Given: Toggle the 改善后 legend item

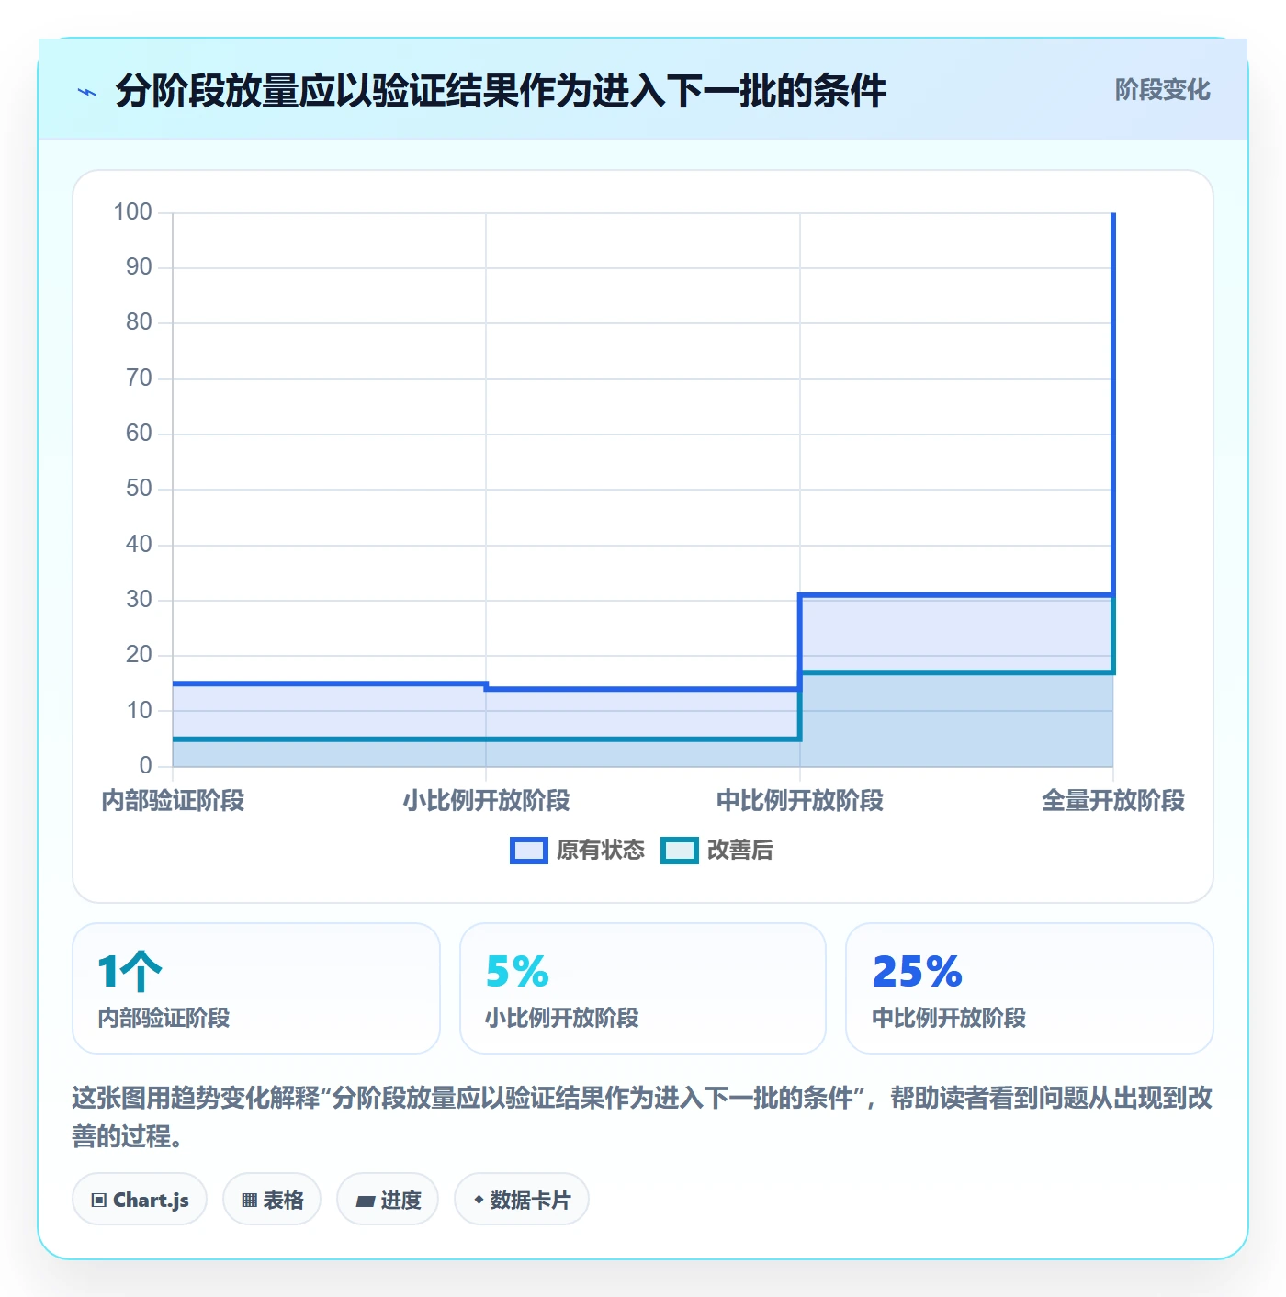Looking at the screenshot, I should [x=716, y=851].
